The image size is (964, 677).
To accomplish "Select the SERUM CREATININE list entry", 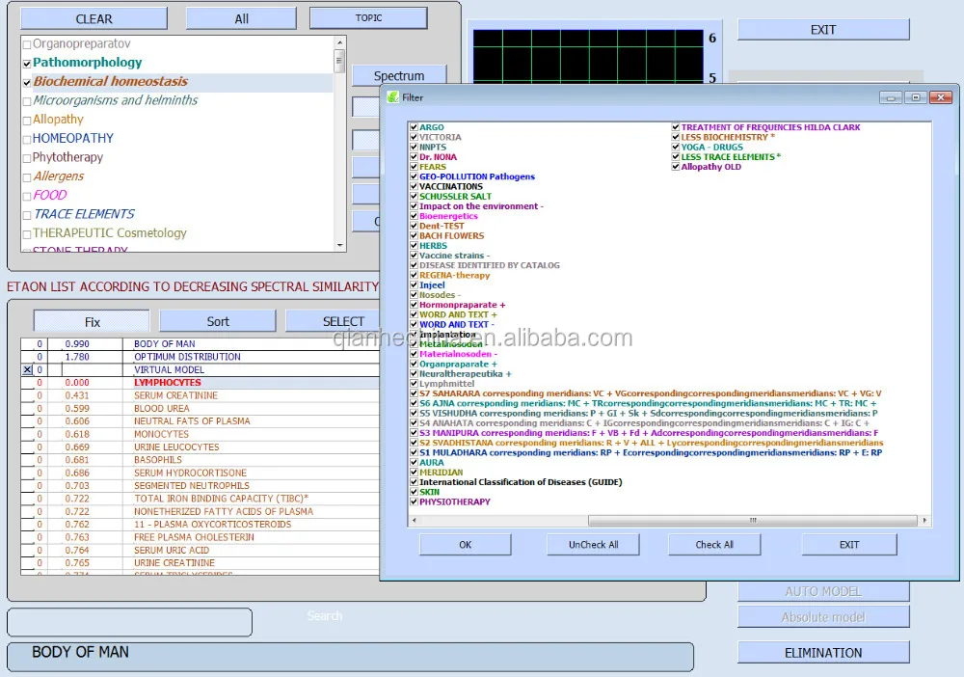I will click(x=175, y=395).
